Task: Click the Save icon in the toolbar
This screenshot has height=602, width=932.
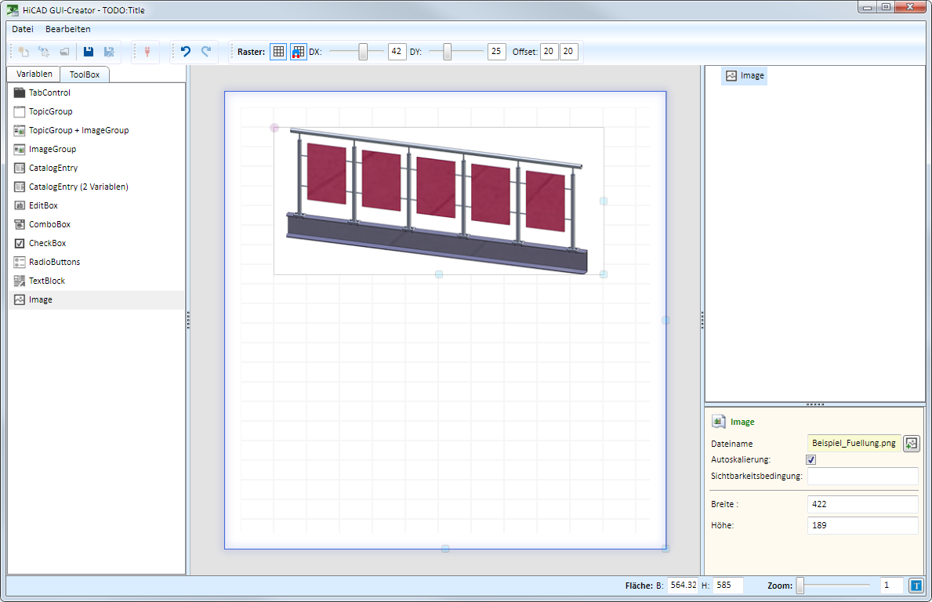Action: click(x=89, y=52)
